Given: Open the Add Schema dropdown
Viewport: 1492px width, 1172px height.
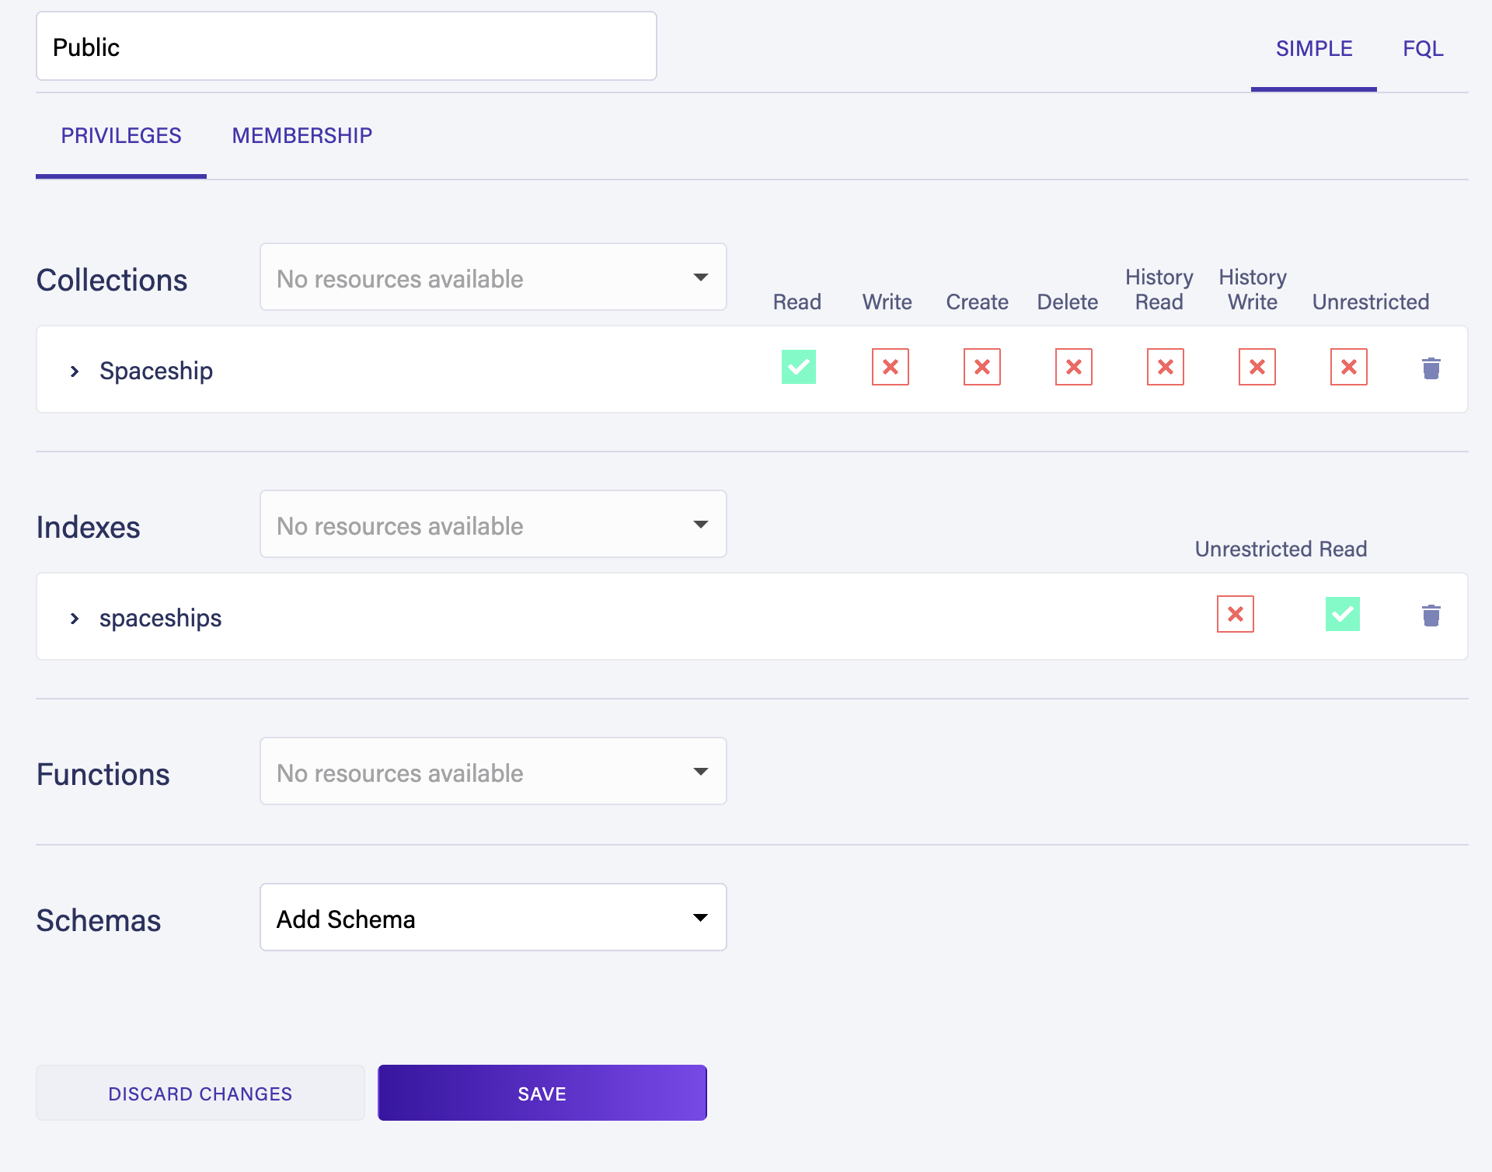Looking at the screenshot, I should click(x=493, y=918).
